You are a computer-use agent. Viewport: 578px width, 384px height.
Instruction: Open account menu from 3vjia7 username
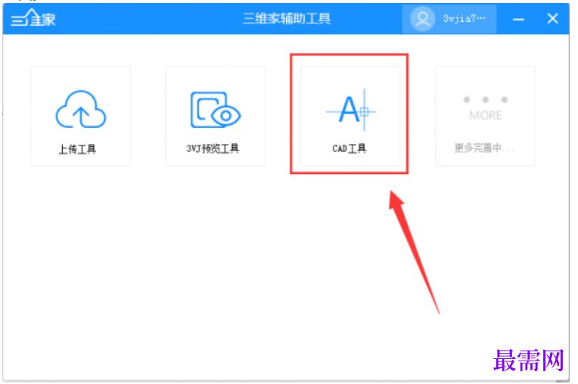tap(464, 18)
